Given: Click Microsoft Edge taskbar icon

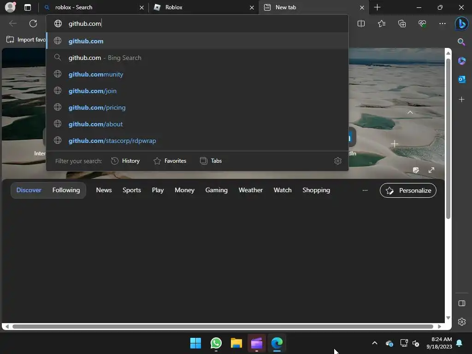Looking at the screenshot, I should tap(277, 343).
